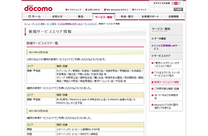Viewport: 208px width, 136px height.
Task: Click the ドコモ公衆無線LANサービス breadcrumb link
Action: point(70,24)
